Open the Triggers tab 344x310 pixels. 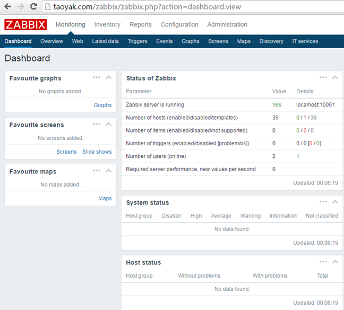[x=137, y=41]
